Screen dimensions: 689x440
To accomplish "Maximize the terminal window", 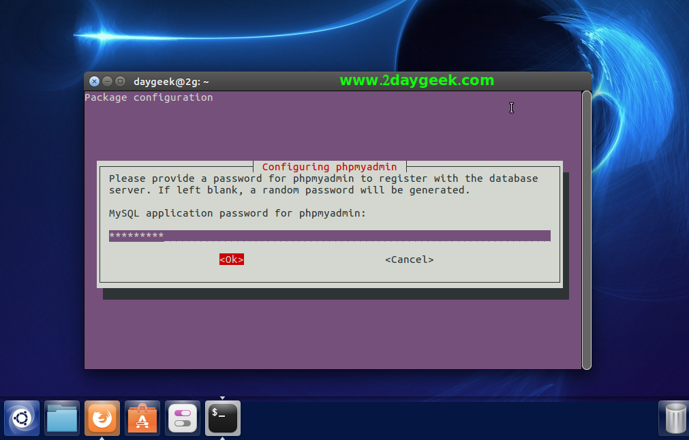I will [x=120, y=81].
